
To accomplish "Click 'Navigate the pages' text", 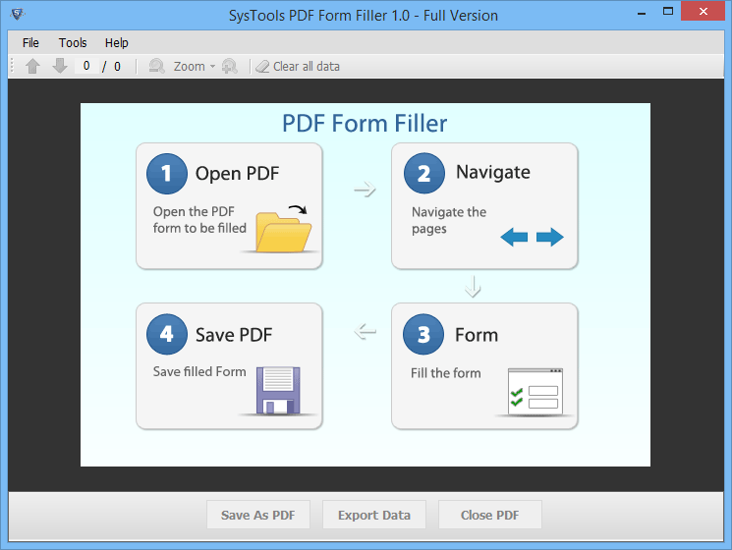I will [449, 220].
